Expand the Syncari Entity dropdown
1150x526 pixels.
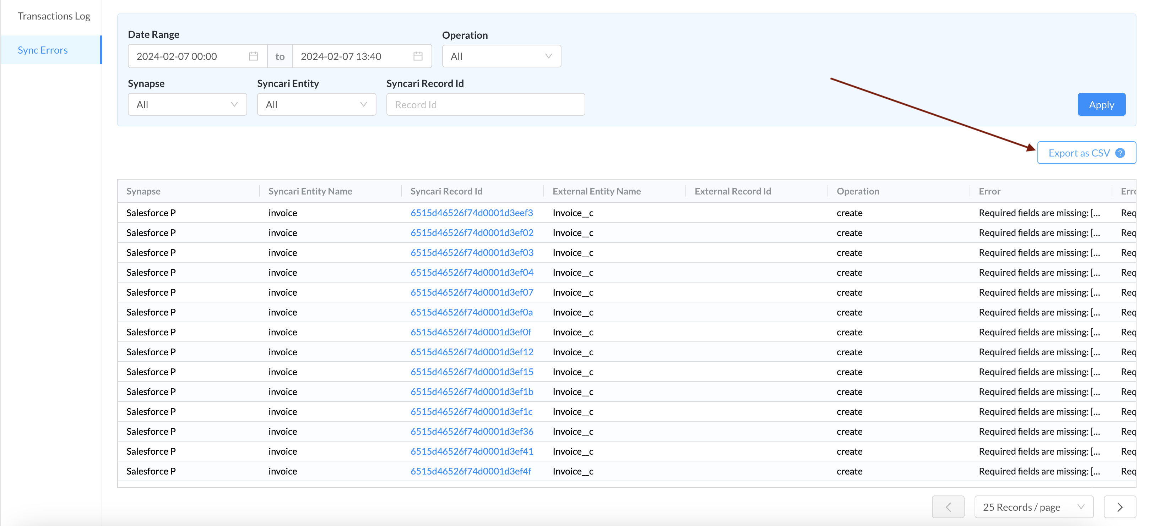(x=316, y=104)
